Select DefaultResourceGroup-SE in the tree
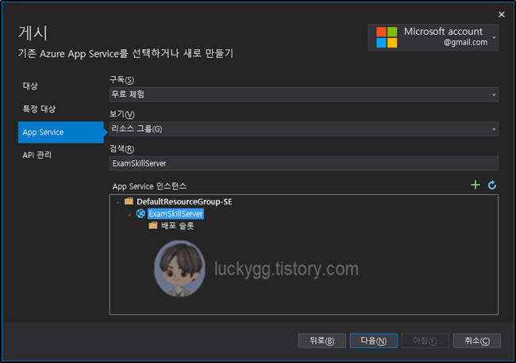Image resolution: width=516 pixels, height=363 pixels. 184,201
